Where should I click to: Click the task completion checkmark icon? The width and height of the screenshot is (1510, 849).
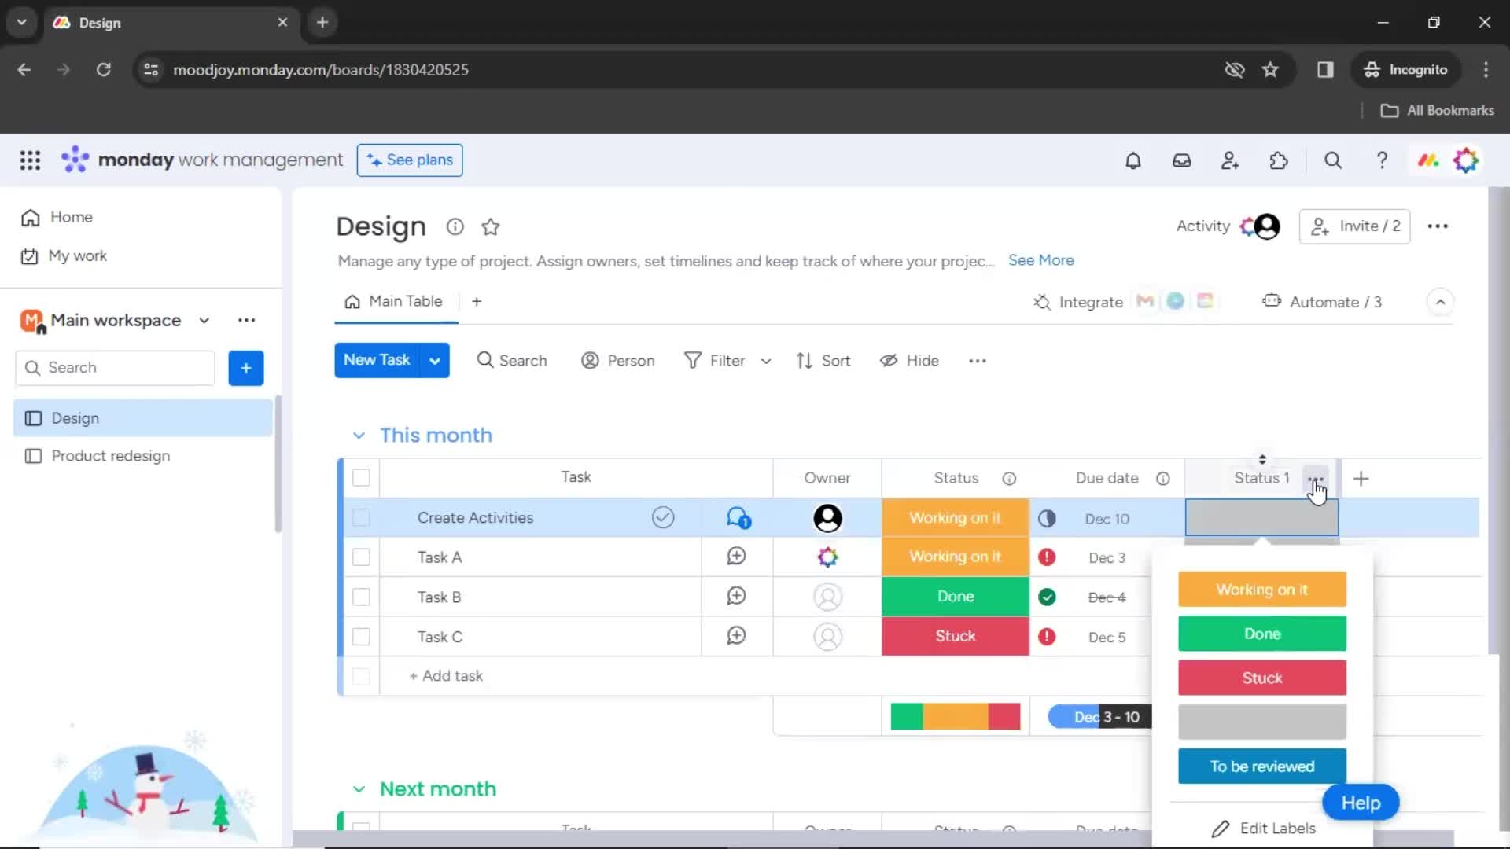(x=664, y=517)
